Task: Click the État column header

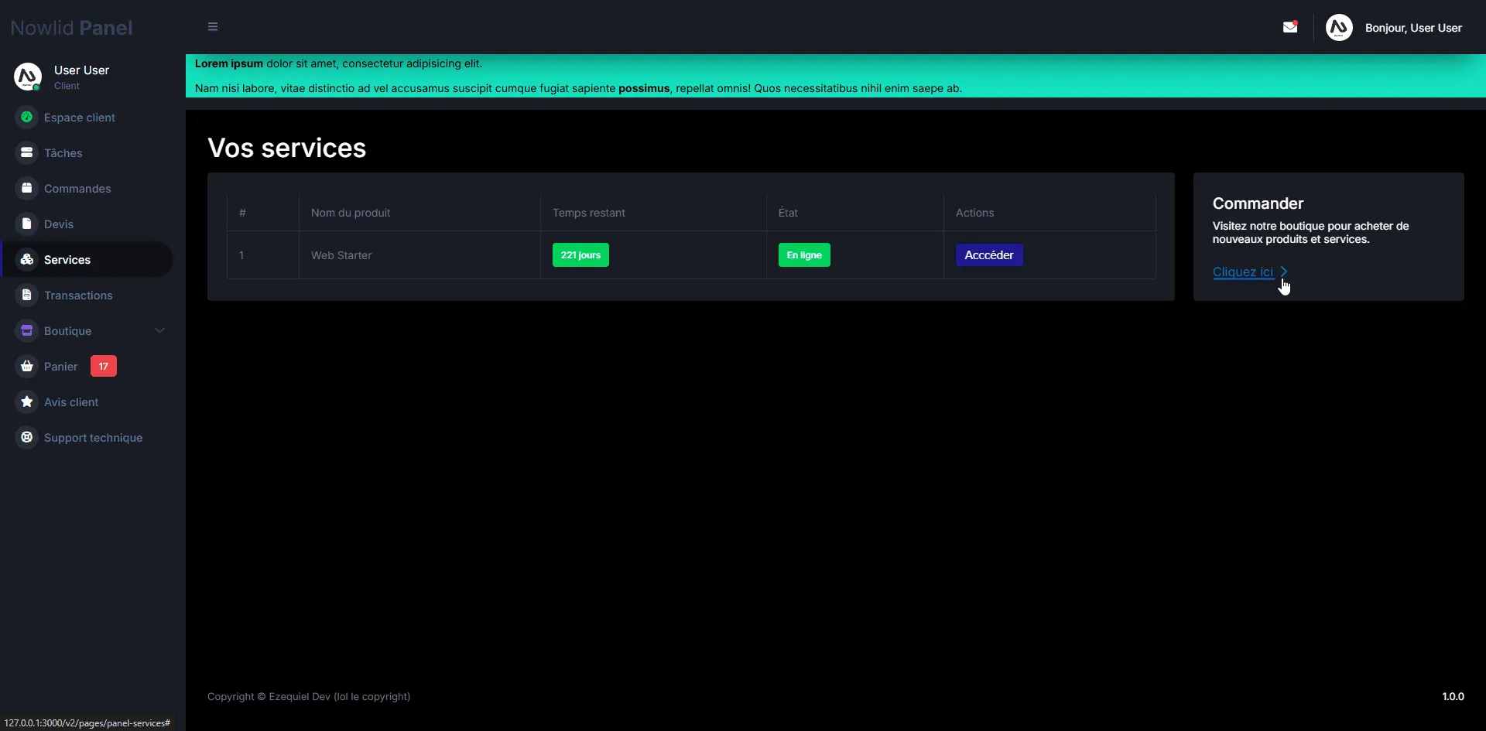Action: tap(788, 213)
